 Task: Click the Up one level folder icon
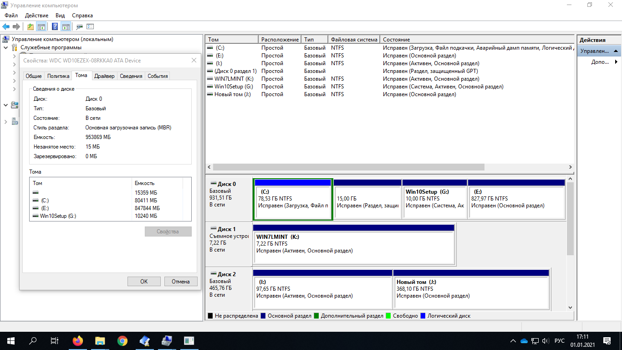pyautogui.click(x=31, y=27)
